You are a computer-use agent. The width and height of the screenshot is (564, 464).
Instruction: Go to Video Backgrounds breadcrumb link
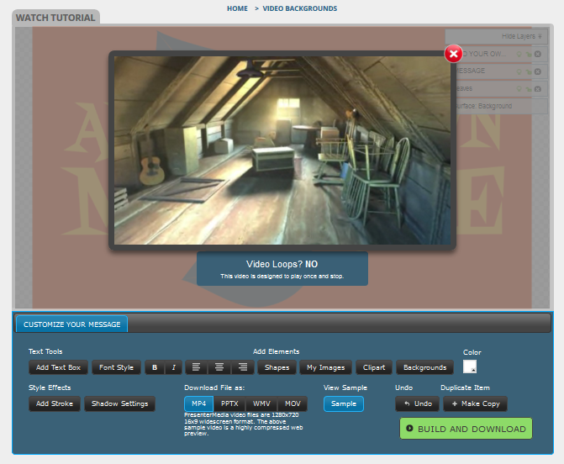(x=300, y=8)
